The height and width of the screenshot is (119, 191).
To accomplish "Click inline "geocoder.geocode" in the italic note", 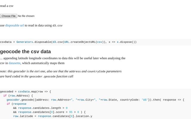I will point(42,76).
